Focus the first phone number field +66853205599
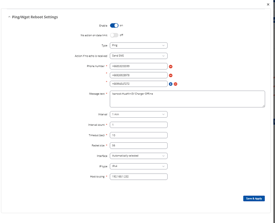Viewport: 275px width, 223px height. pyautogui.click(x=139, y=66)
